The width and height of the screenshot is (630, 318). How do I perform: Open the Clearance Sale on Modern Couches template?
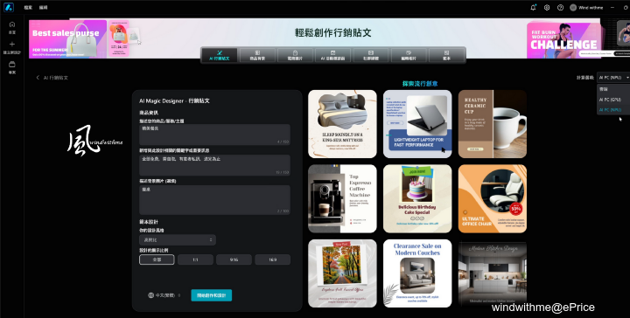pos(417,273)
